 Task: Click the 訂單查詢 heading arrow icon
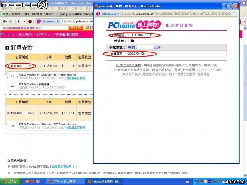pyautogui.click(x=7, y=48)
